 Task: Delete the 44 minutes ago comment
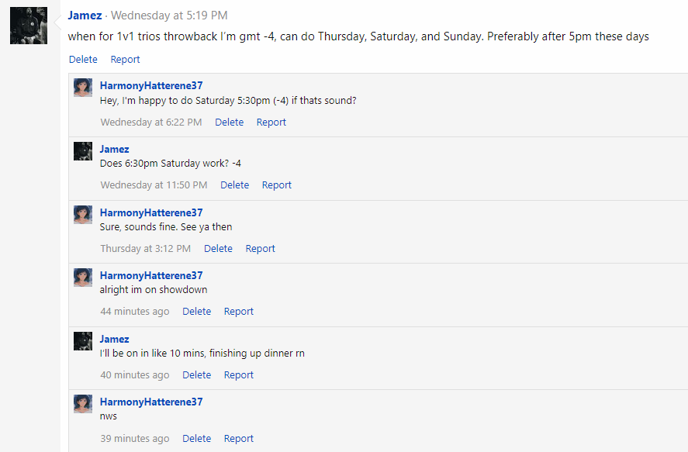pos(196,312)
